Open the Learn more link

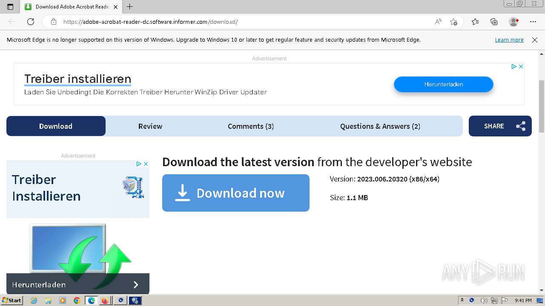tap(509, 40)
